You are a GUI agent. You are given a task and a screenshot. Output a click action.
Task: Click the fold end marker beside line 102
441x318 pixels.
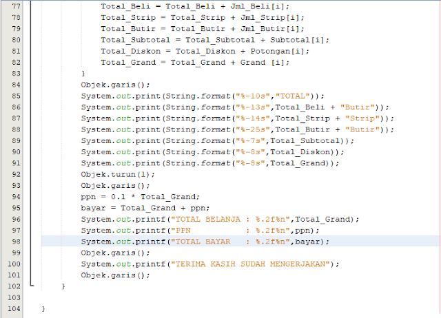pos(32,285)
